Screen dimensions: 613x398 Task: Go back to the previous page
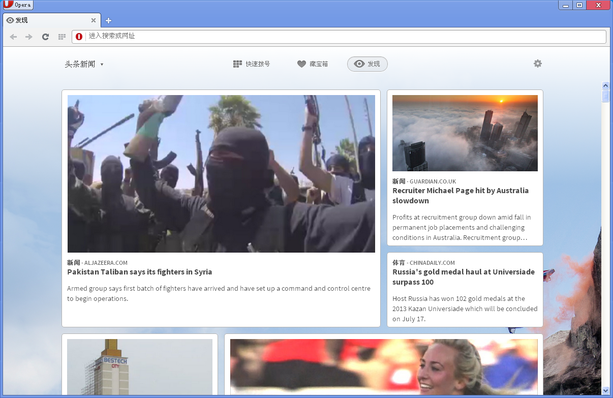(x=13, y=37)
